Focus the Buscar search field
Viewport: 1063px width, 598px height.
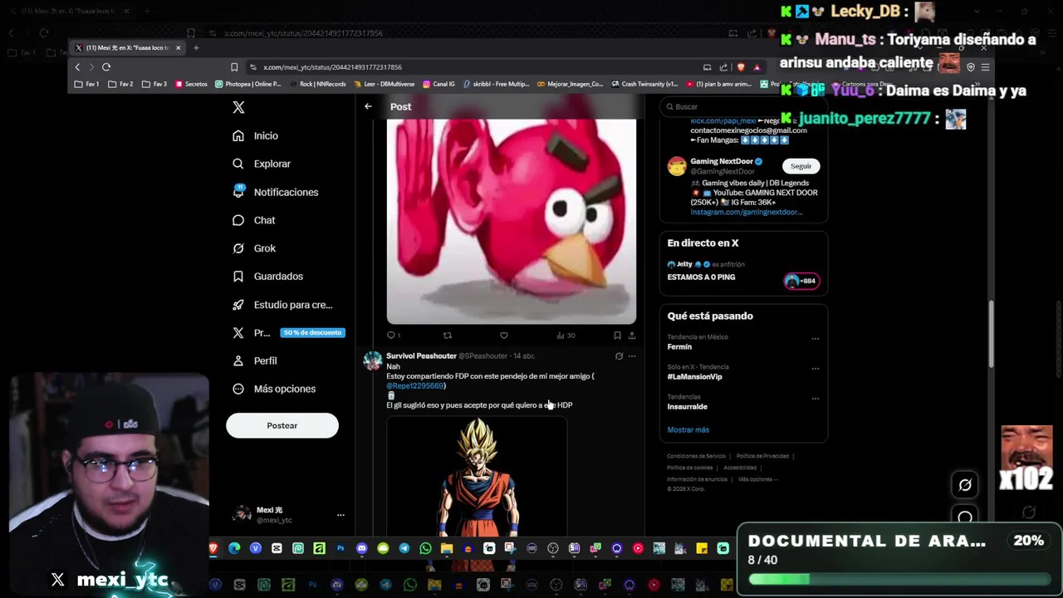pyautogui.click(x=743, y=106)
